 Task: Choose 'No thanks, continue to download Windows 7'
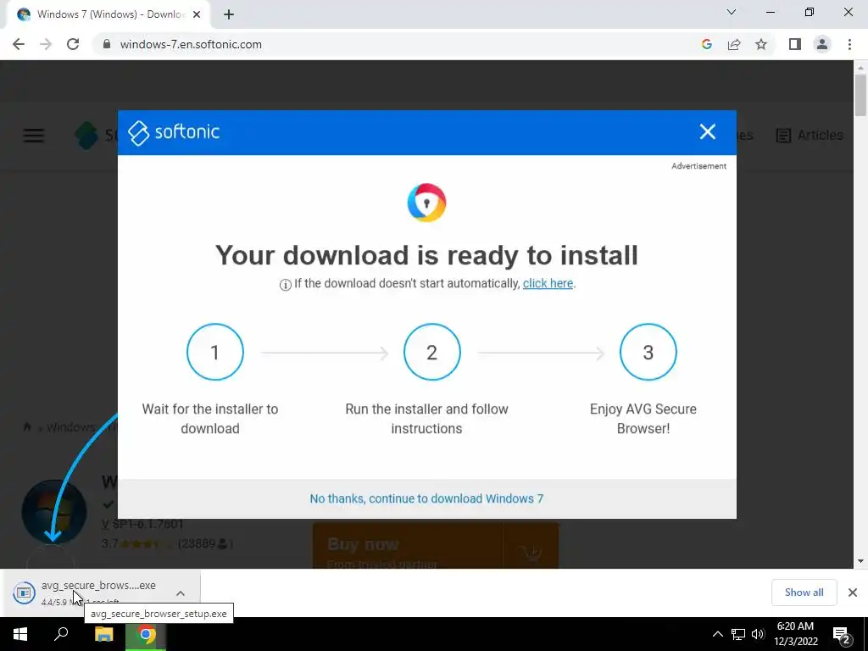[427, 498]
